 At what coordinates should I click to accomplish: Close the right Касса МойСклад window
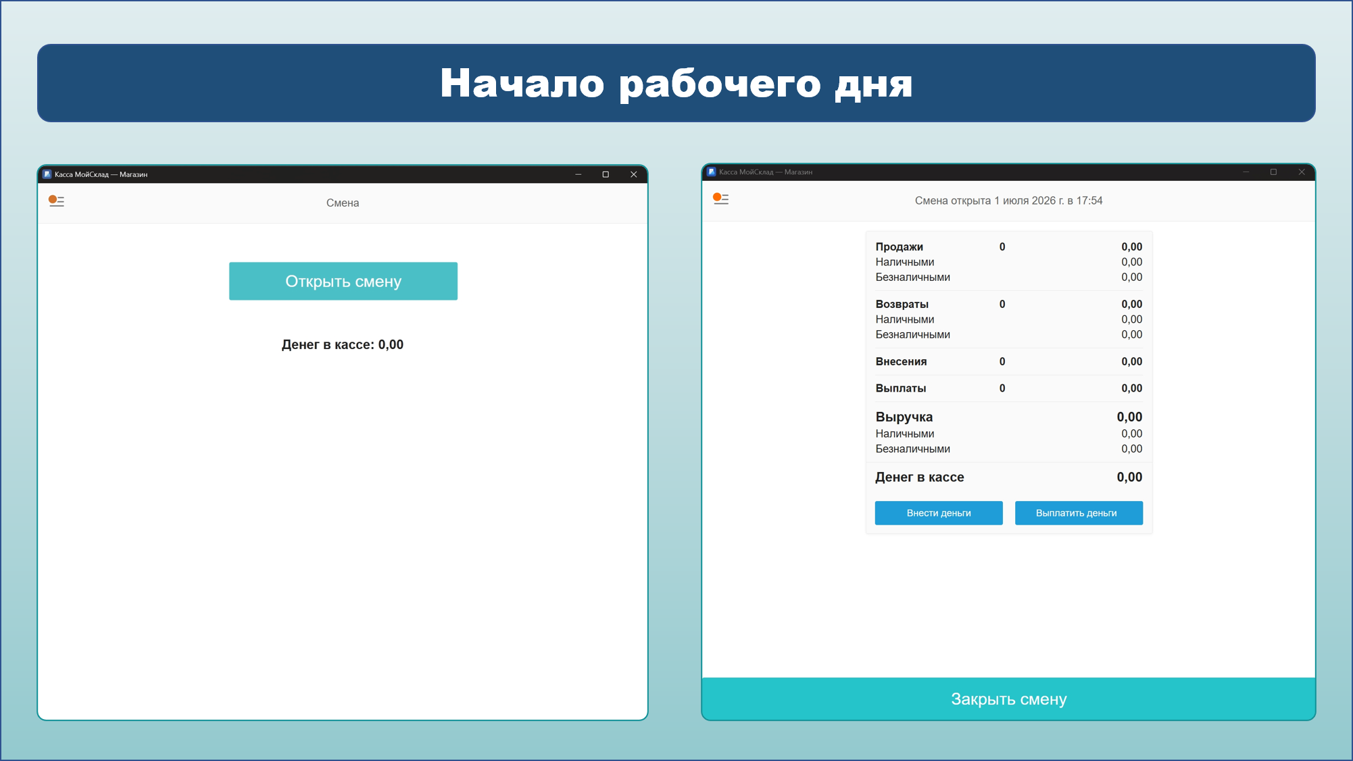point(1301,172)
